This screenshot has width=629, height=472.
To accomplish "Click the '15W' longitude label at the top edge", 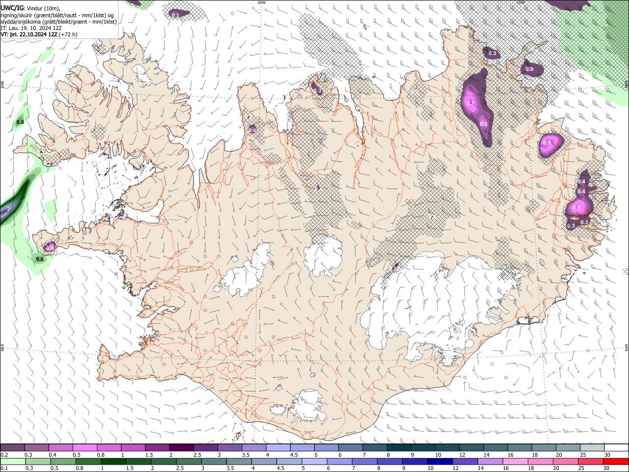I will tap(520, 2).
